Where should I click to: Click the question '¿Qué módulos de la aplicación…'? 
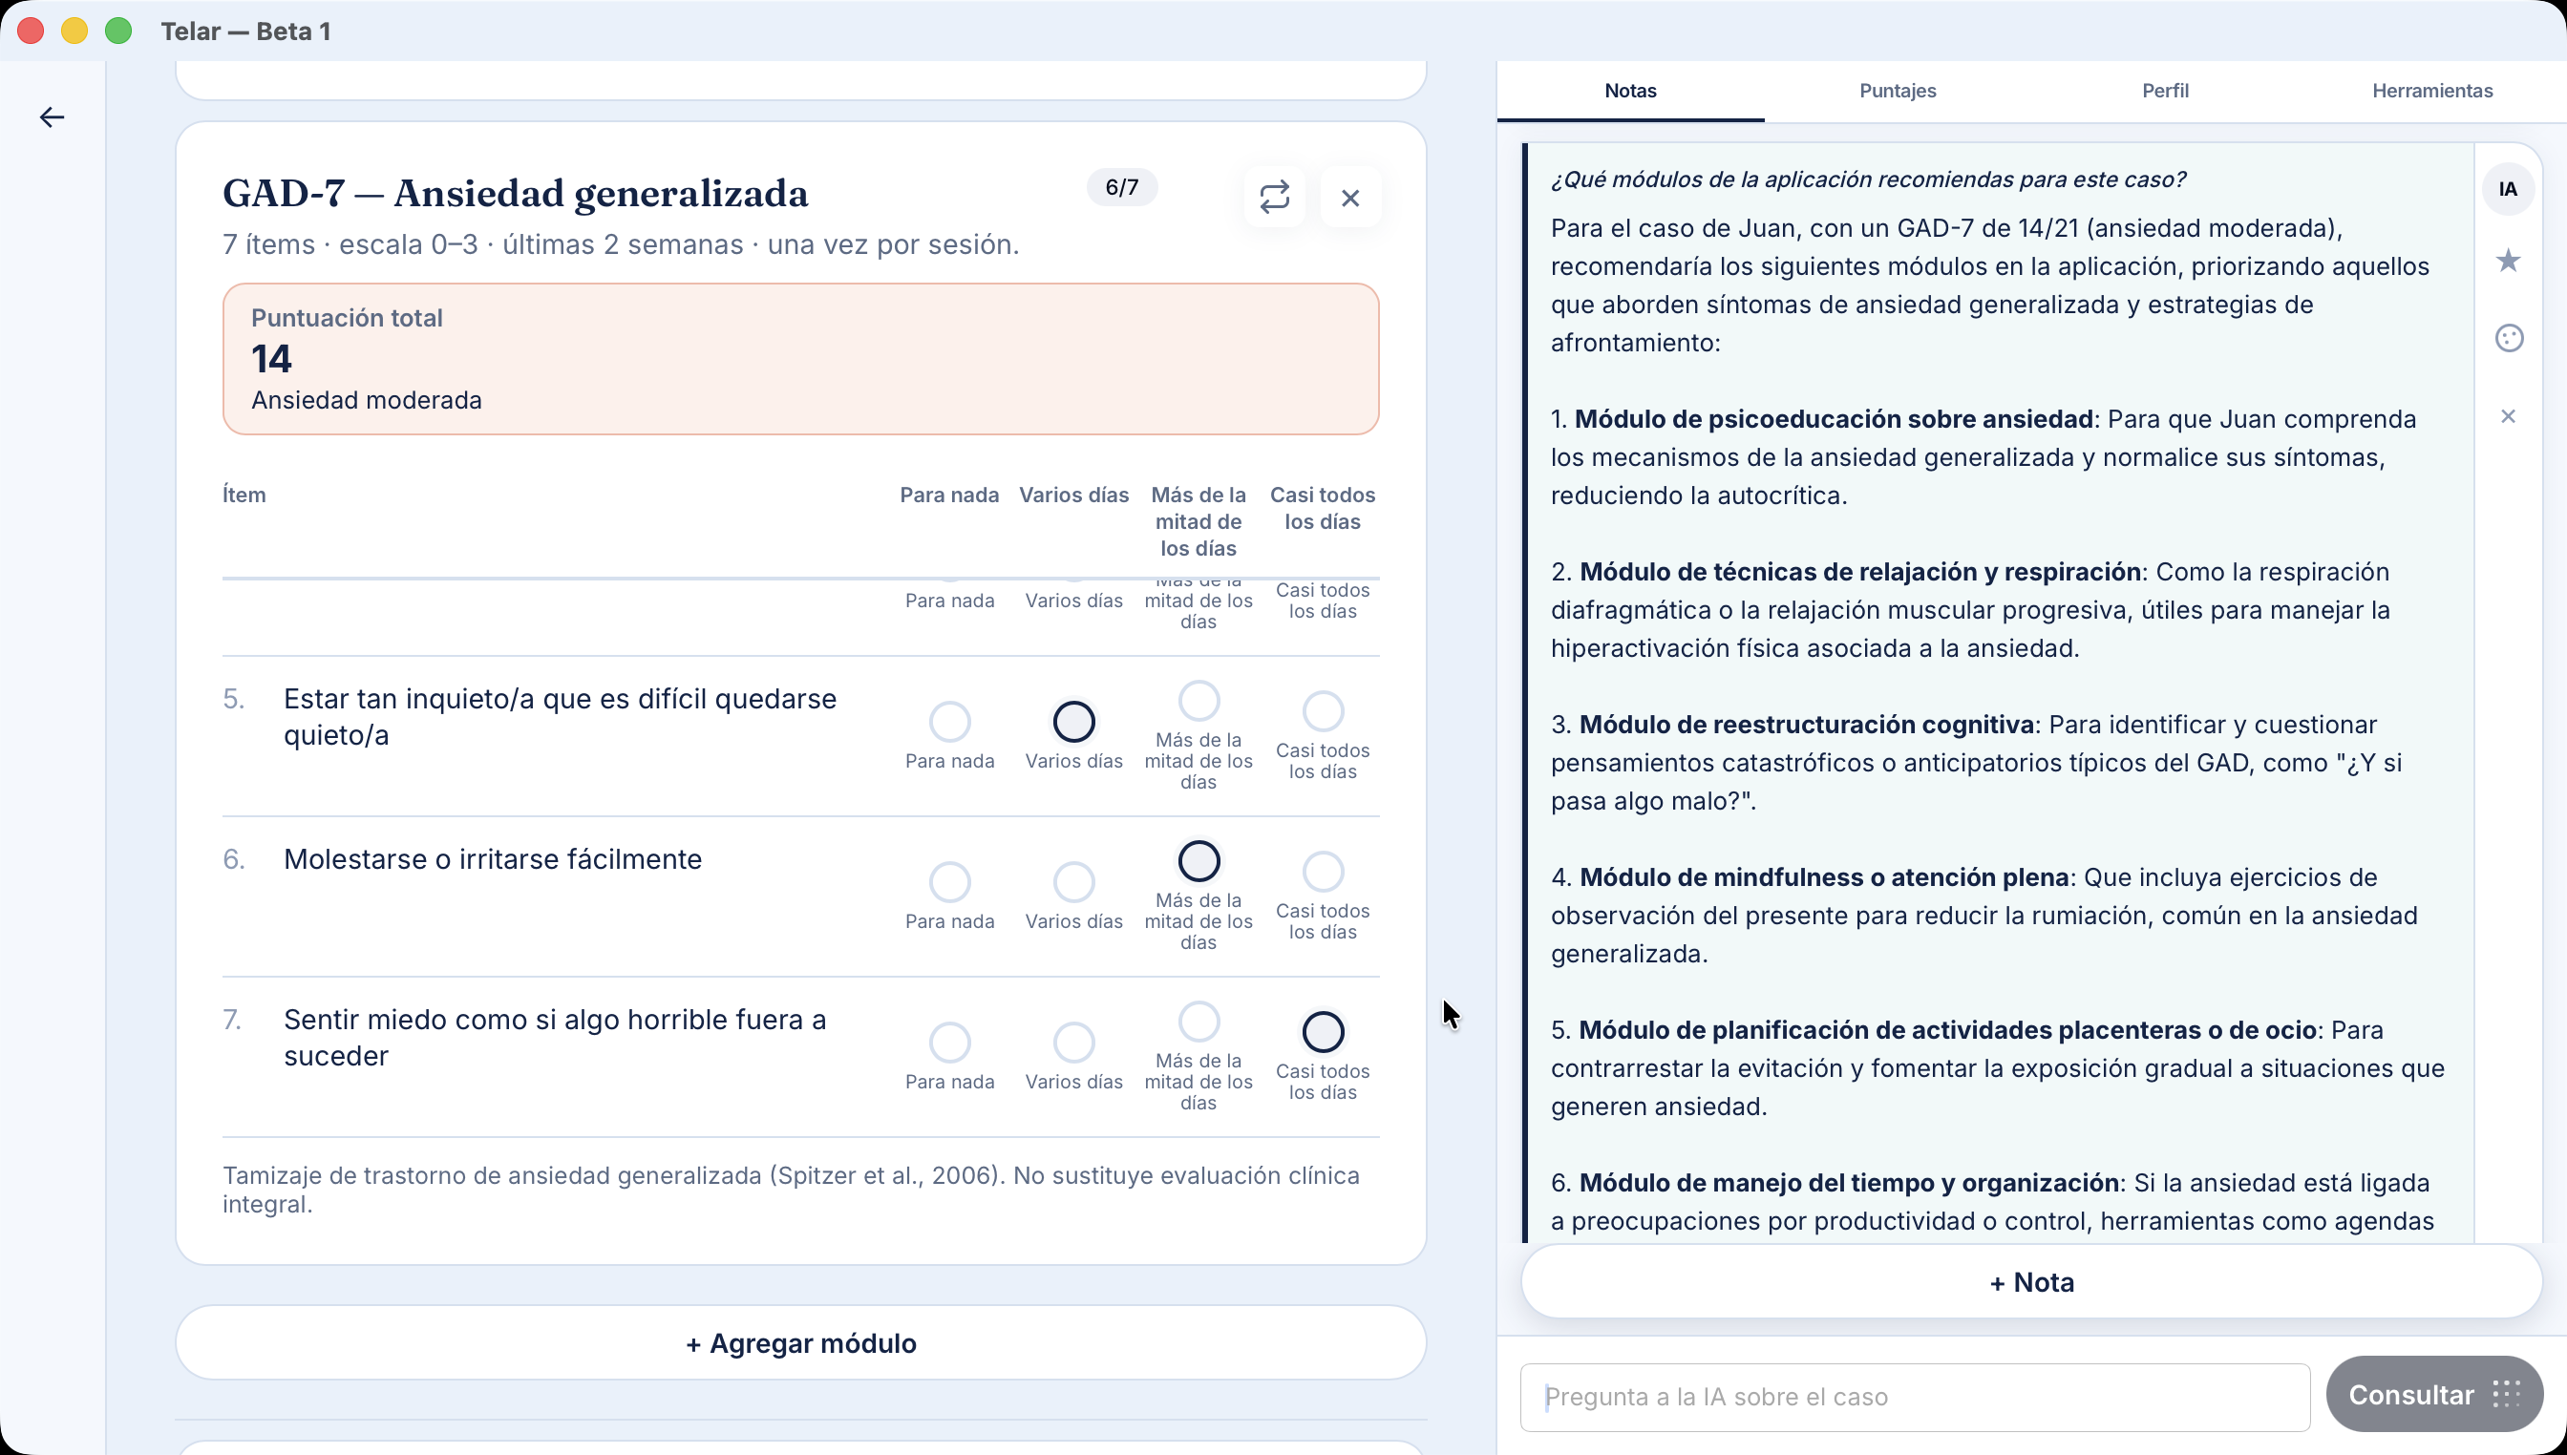tap(1868, 179)
